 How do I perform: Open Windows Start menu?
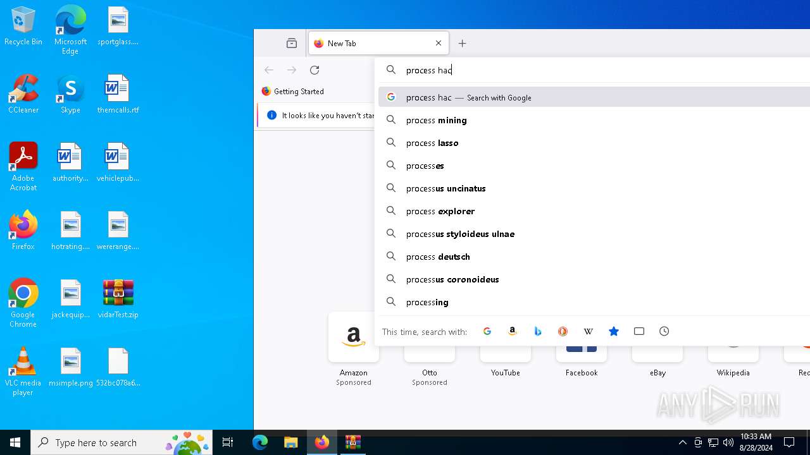[15, 442]
